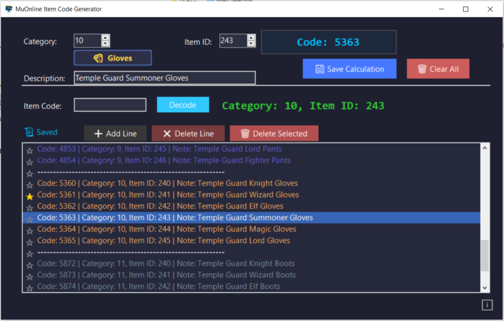Click the Code: 5363 result display
This screenshot has height=321, width=504.
pos(328,42)
